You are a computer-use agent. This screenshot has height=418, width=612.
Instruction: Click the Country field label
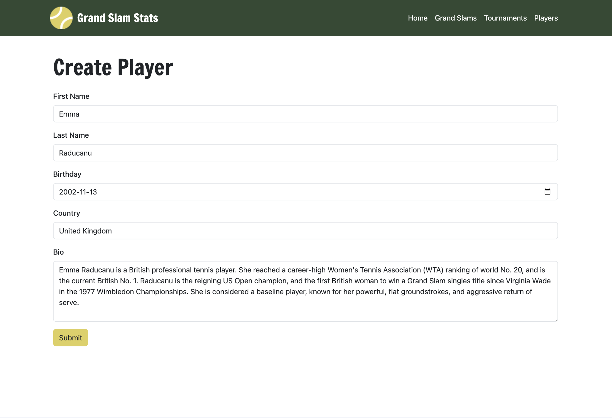(66, 213)
